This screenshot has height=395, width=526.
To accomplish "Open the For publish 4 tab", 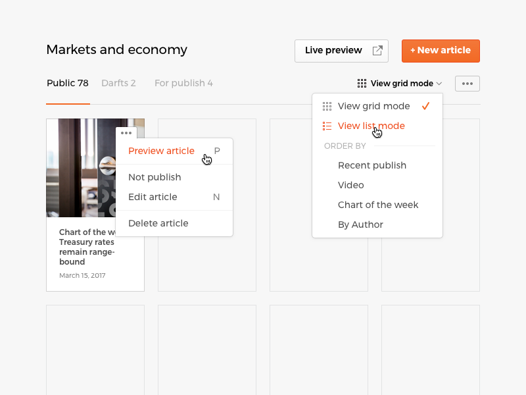I will point(183,84).
